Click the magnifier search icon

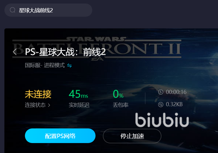[x=13, y=10]
